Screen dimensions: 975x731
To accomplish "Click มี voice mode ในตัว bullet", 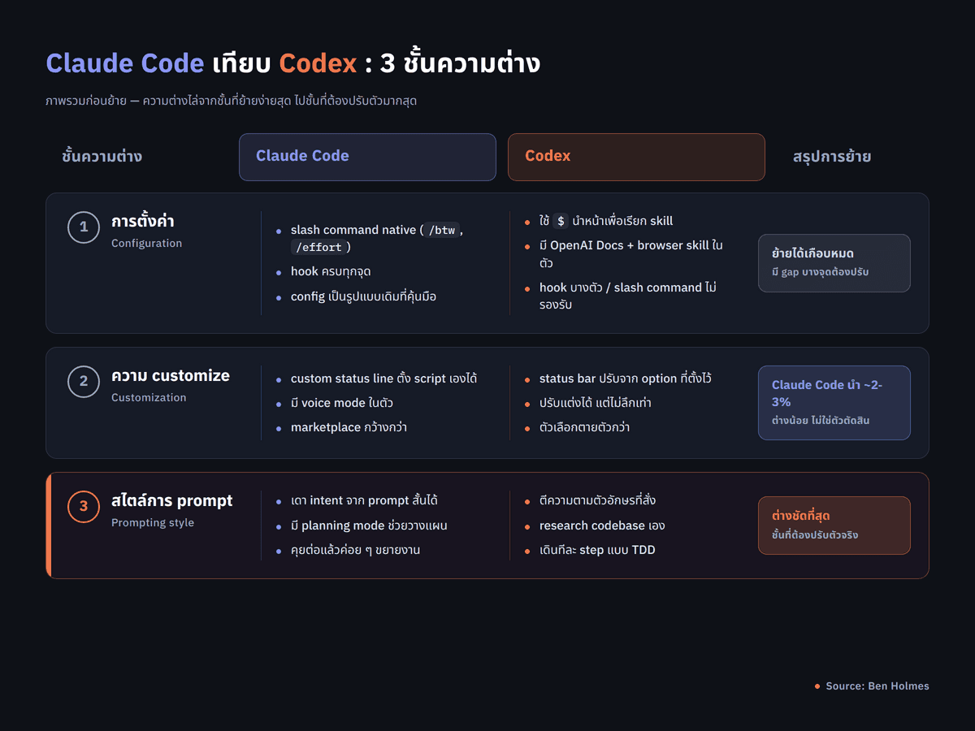I will (x=342, y=403).
